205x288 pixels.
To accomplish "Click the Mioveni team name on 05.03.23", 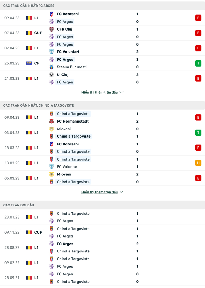I will (64, 174).
